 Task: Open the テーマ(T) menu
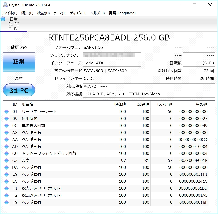pyautogui.click(x=60, y=13)
